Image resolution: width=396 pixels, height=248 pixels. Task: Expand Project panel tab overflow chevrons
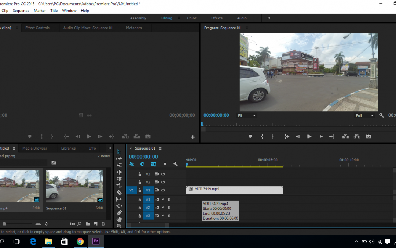point(109,148)
